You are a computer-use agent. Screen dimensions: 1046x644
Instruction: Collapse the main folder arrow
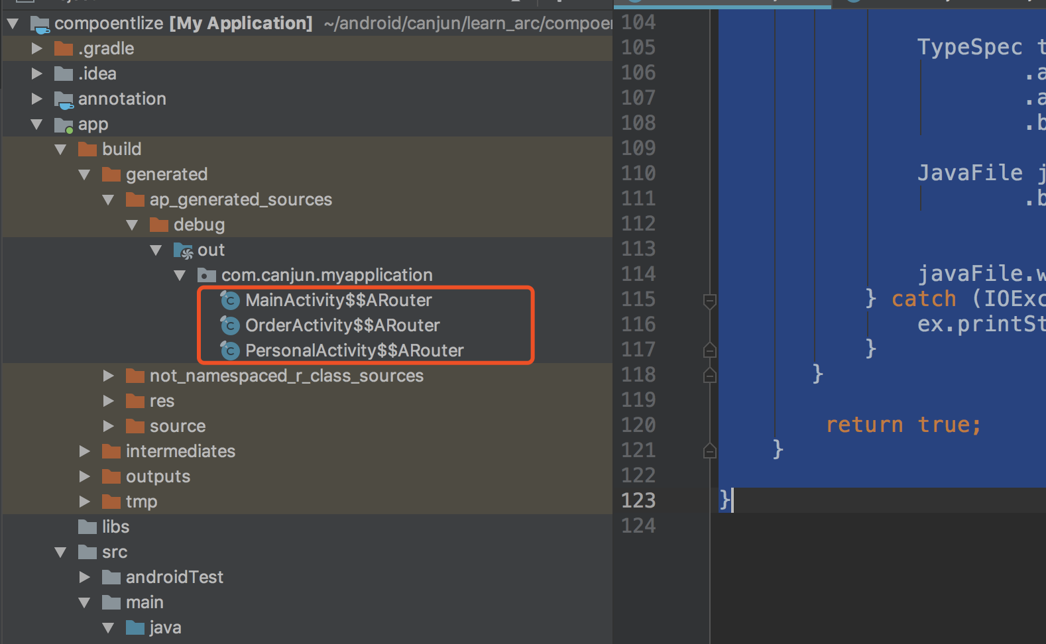tap(85, 603)
